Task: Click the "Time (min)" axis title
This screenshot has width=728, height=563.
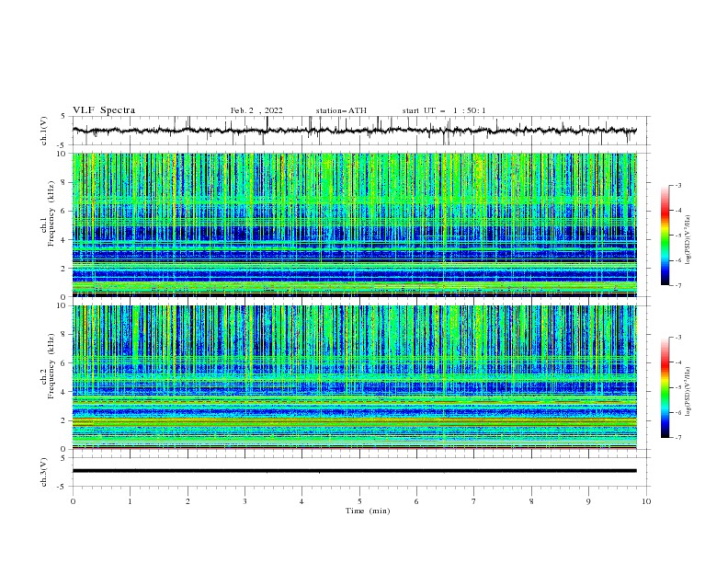Action: click(368, 511)
